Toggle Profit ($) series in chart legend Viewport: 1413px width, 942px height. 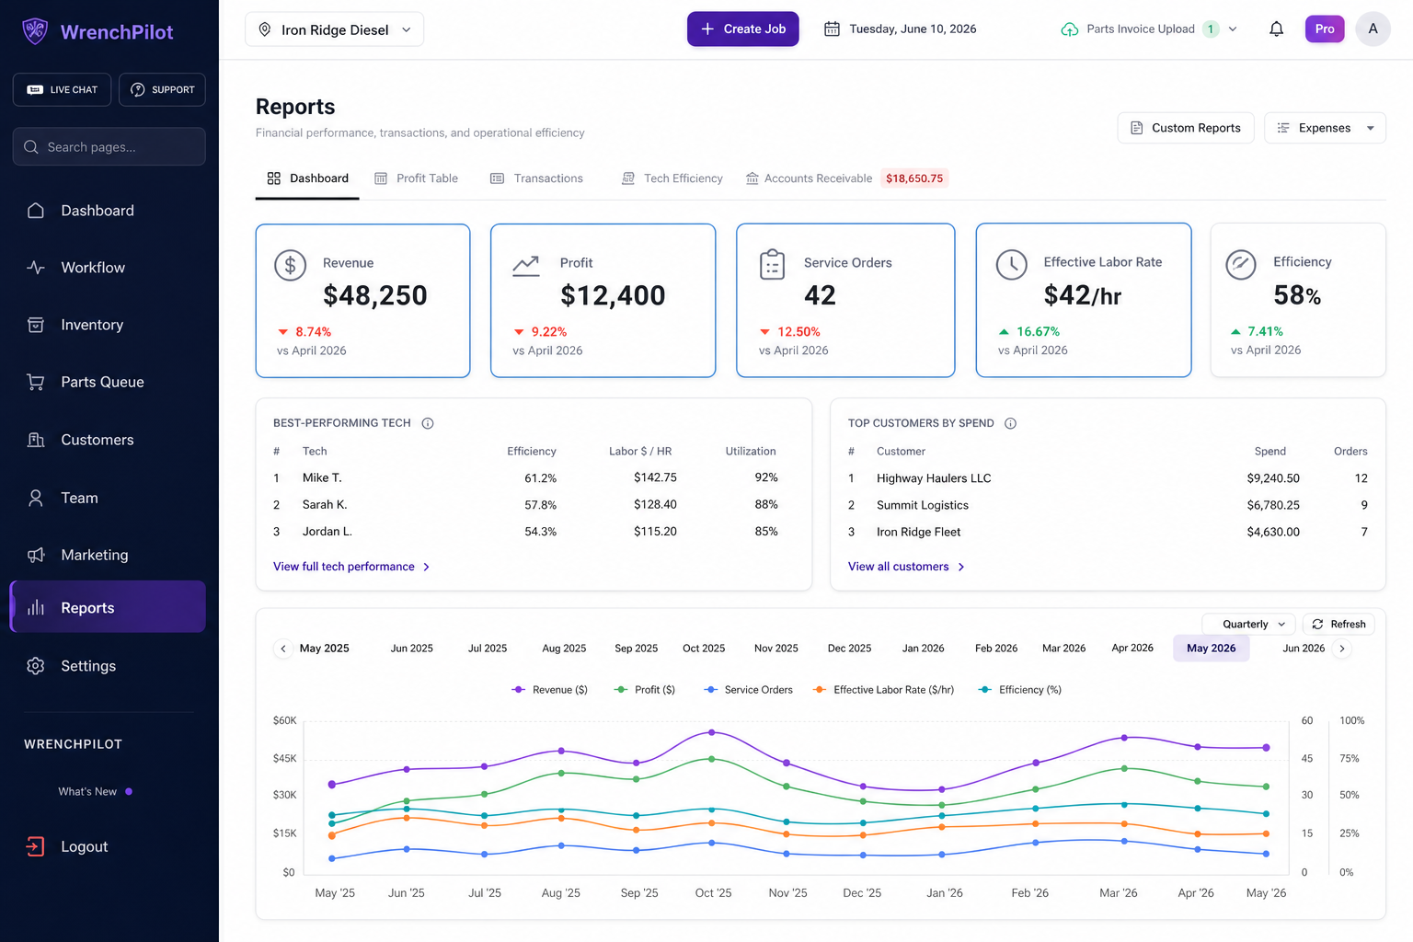[645, 690]
